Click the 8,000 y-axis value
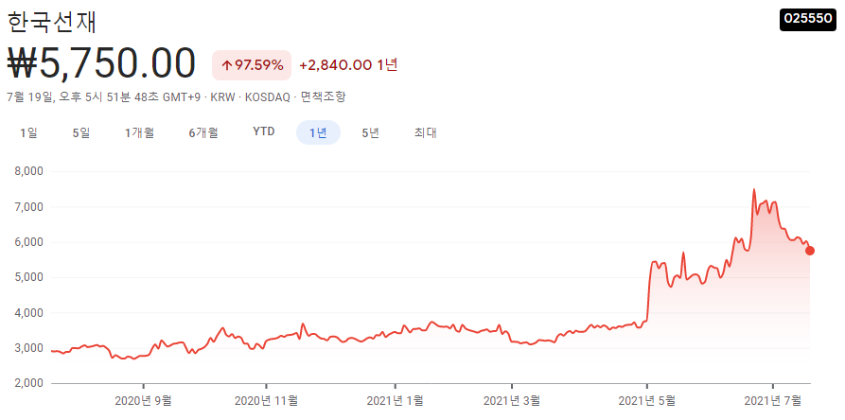This screenshot has height=420, width=845. coord(30,172)
